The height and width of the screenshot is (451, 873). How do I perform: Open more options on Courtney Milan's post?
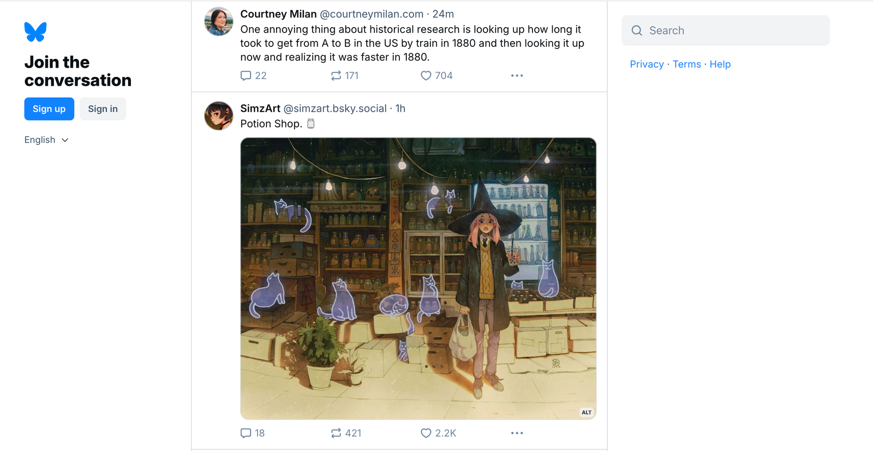(x=517, y=76)
